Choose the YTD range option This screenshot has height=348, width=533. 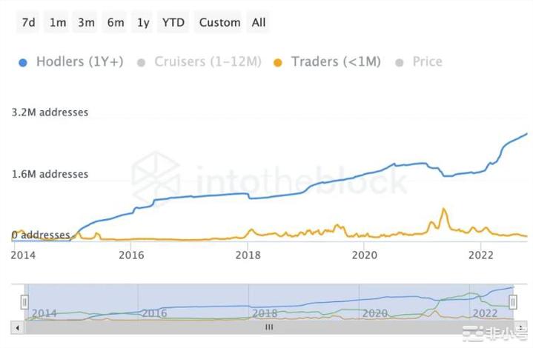[x=173, y=22]
